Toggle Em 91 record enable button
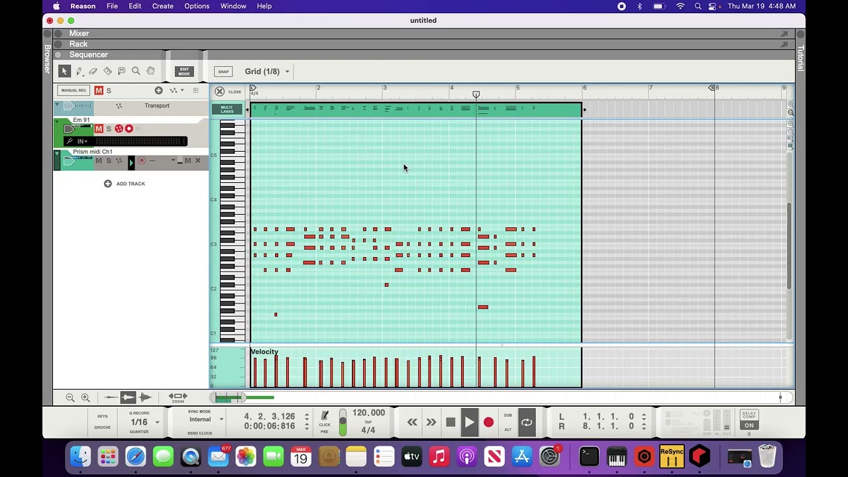This screenshot has width=848, height=477. [x=129, y=129]
